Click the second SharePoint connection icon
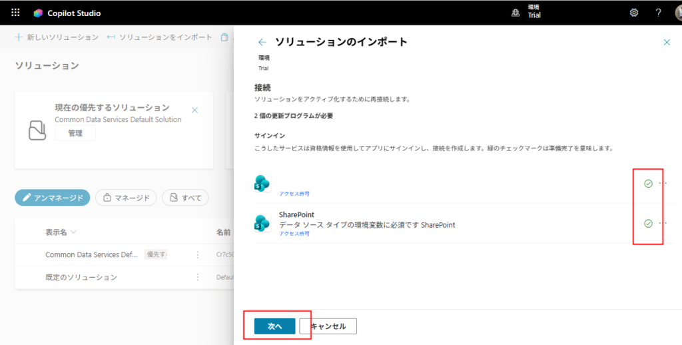The image size is (682, 345). (262, 224)
